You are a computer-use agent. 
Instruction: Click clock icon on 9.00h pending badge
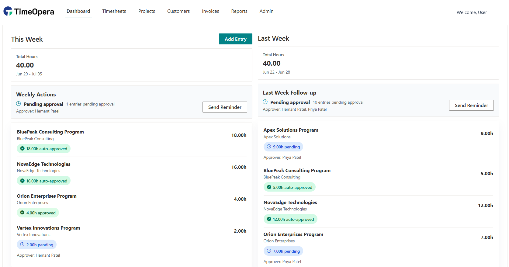point(269,147)
